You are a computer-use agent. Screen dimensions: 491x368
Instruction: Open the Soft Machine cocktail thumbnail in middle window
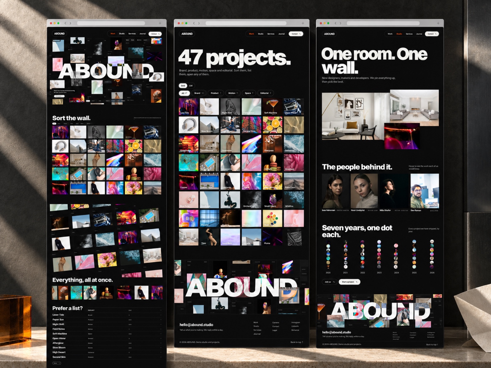(x=272, y=106)
